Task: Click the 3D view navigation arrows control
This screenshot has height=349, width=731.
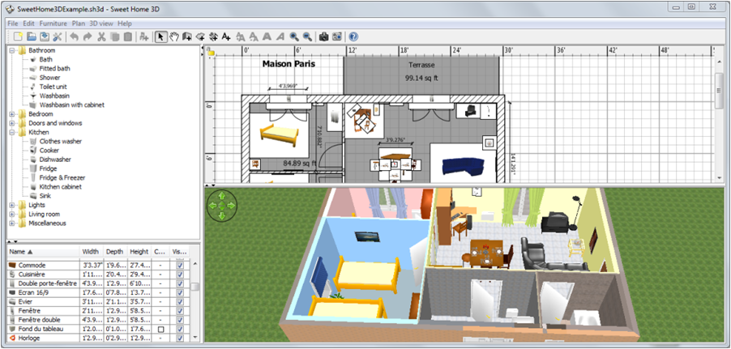Action: pyautogui.click(x=222, y=205)
